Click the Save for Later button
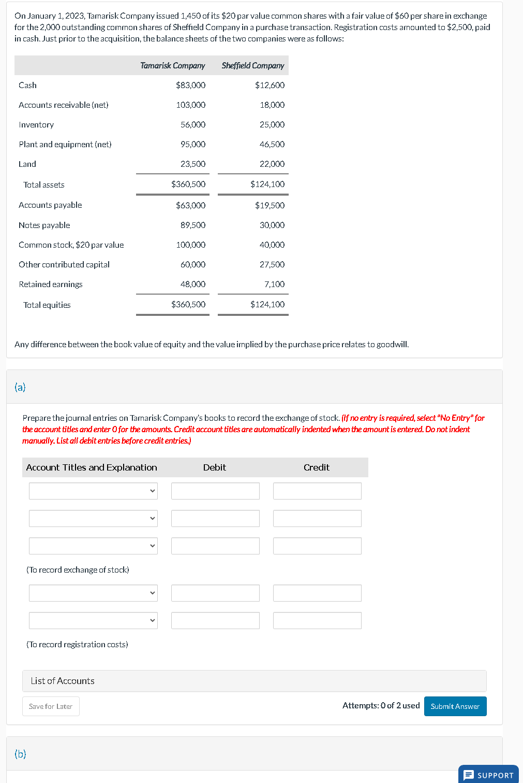Image resolution: width=523 pixels, height=783 pixels. (50, 706)
